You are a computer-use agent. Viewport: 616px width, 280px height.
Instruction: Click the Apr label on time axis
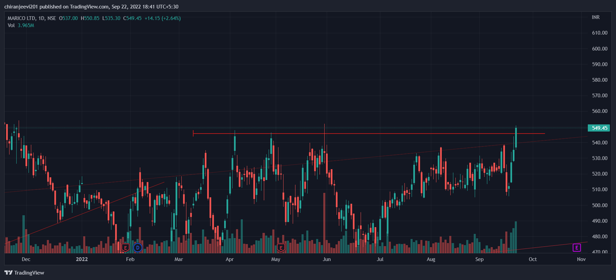tap(229, 259)
